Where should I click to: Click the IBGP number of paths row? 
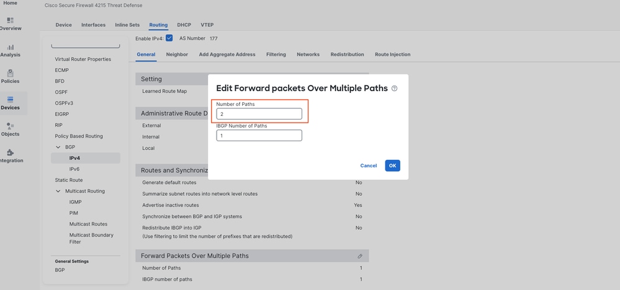pos(252,279)
